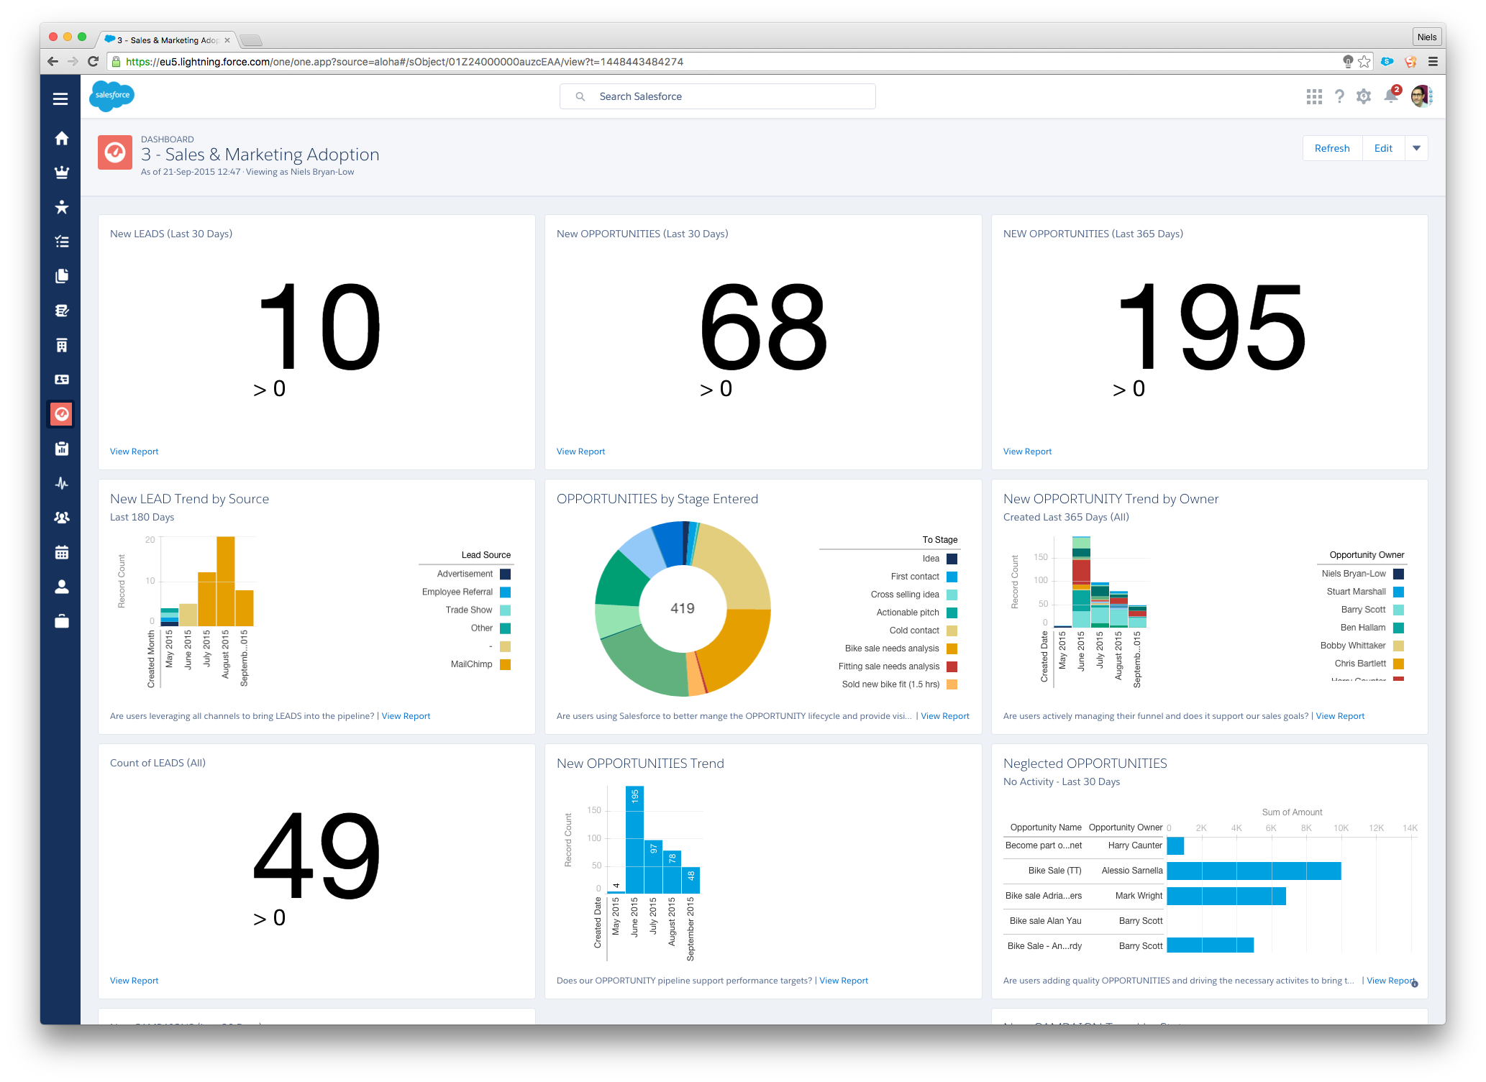Screen dimensions: 1486x1082
Task: Open Tasks checklist icon in the sidebar
Action: pos(62,242)
